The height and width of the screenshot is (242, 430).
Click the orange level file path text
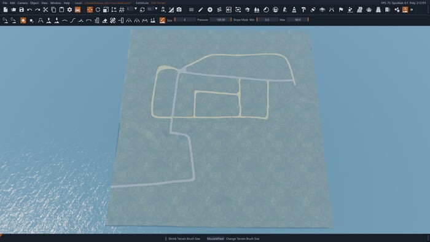point(107,3)
